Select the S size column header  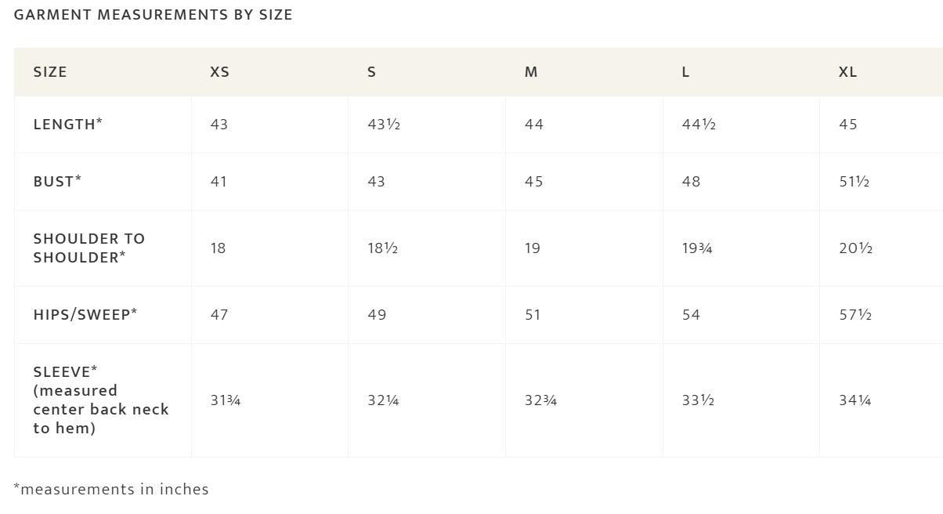pyautogui.click(x=372, y=72)
